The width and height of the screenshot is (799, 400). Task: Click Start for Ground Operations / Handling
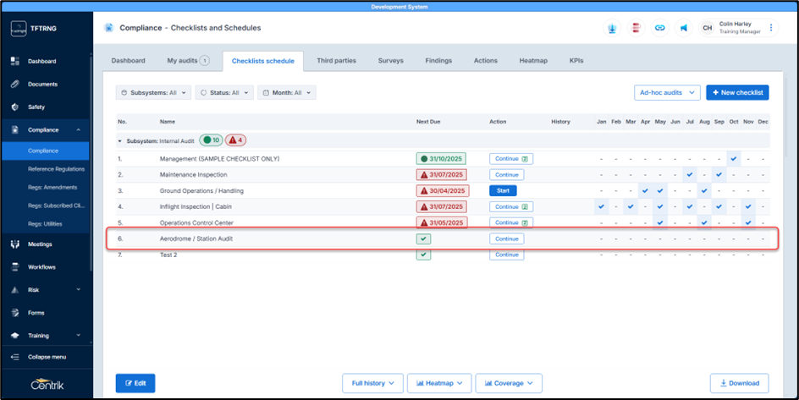[503, 191]
